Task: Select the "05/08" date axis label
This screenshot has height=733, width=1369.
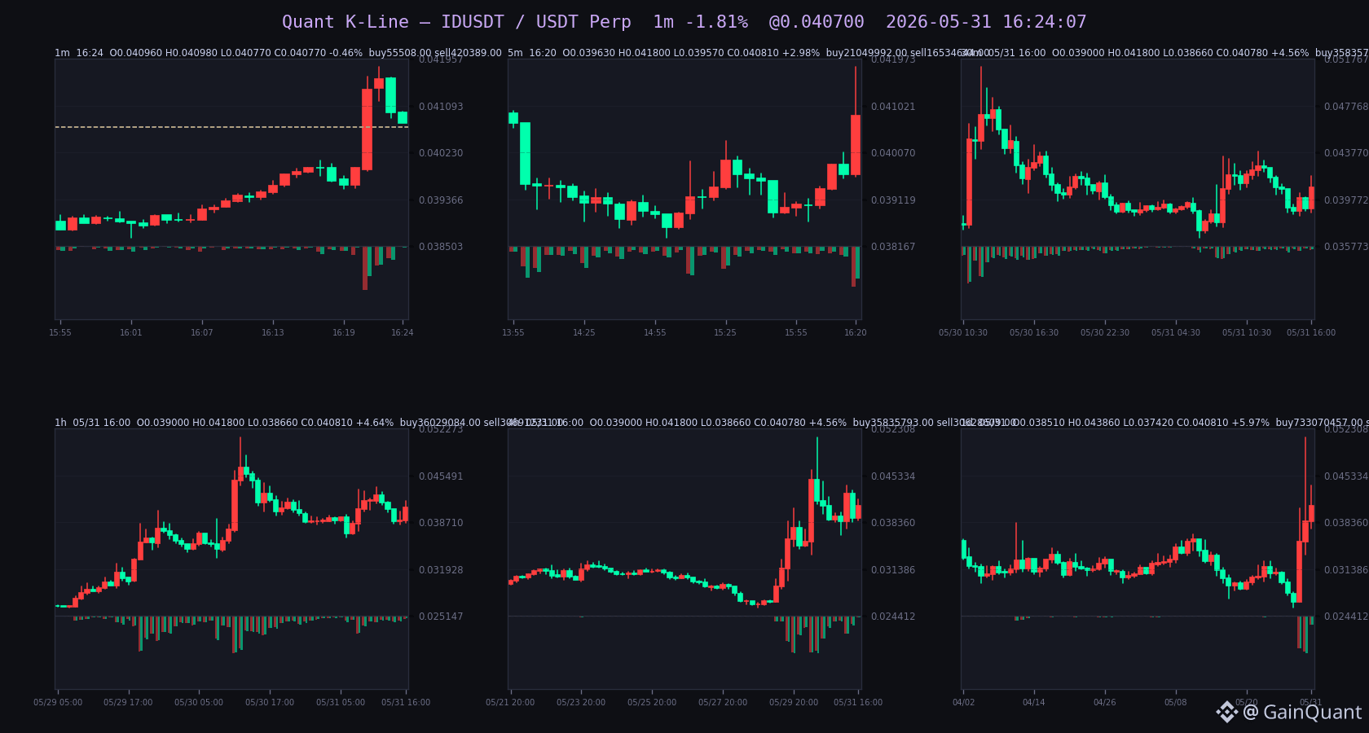Action: tap(1176, 702)
